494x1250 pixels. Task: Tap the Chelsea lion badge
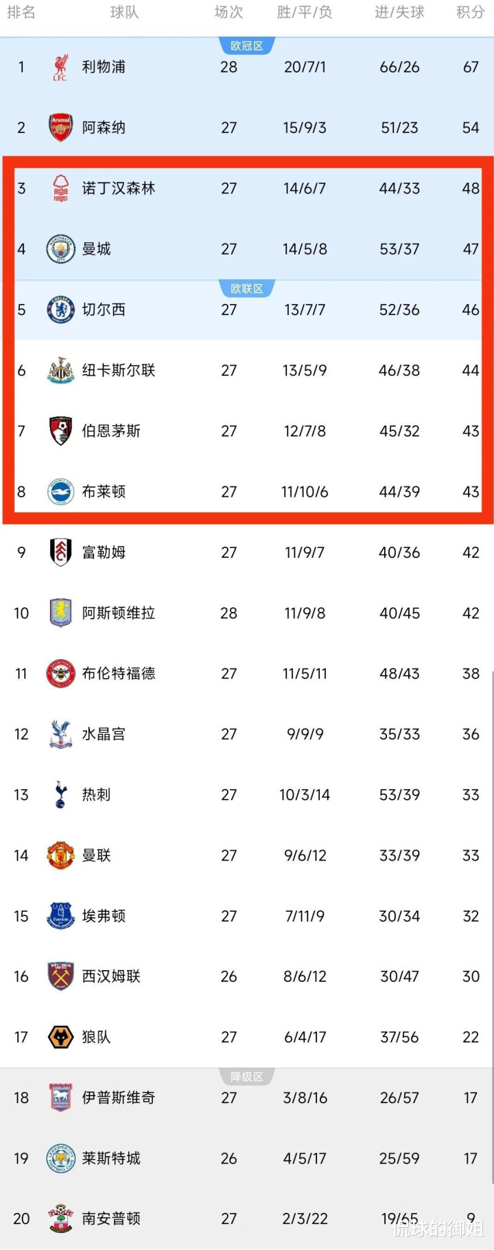point(60,309)
